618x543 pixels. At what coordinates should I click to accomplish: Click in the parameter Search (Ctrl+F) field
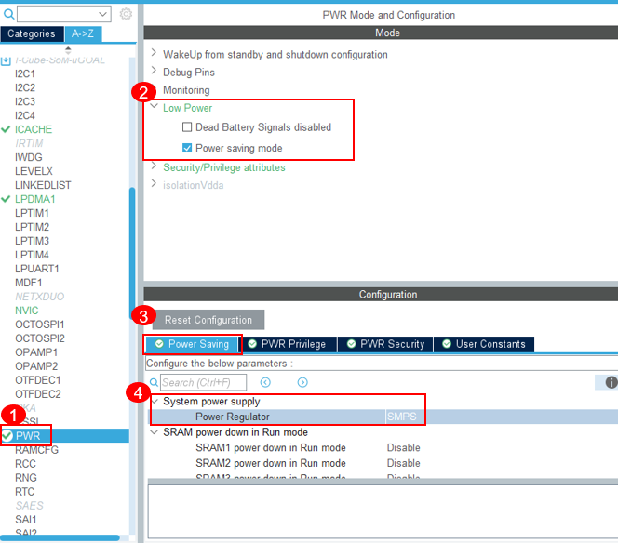pos(204,382)
